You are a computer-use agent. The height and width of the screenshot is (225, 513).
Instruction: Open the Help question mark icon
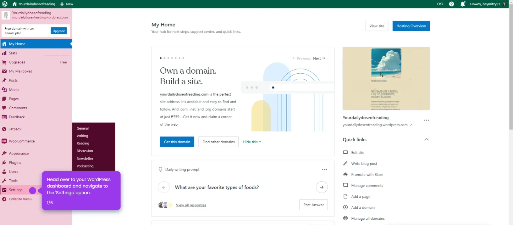point(451,4)
